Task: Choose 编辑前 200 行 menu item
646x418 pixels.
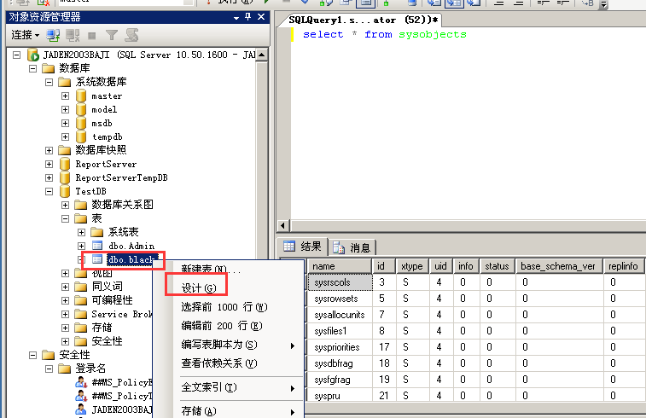Action: pos(229,326)
